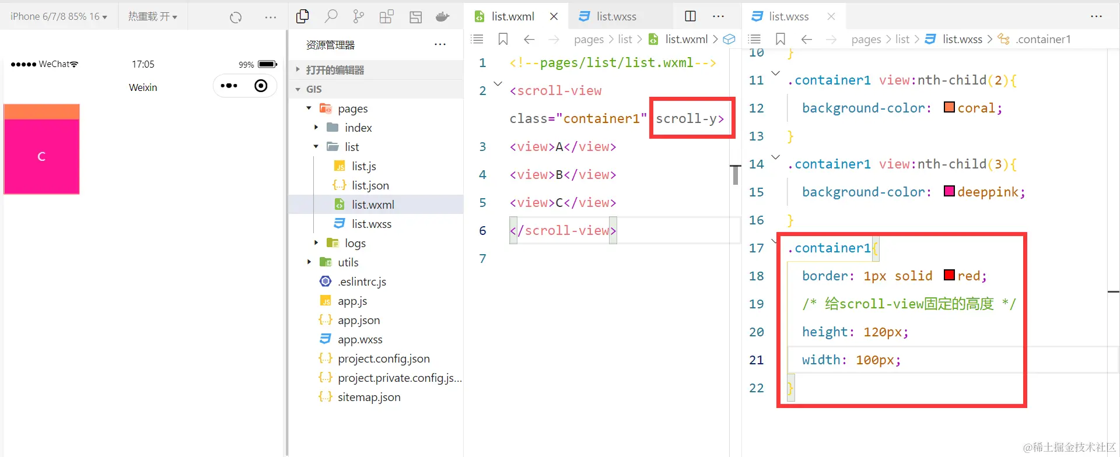Click bookmark icon in list.wxml editor
This screenshot has width=1120, height=457.
503,39
